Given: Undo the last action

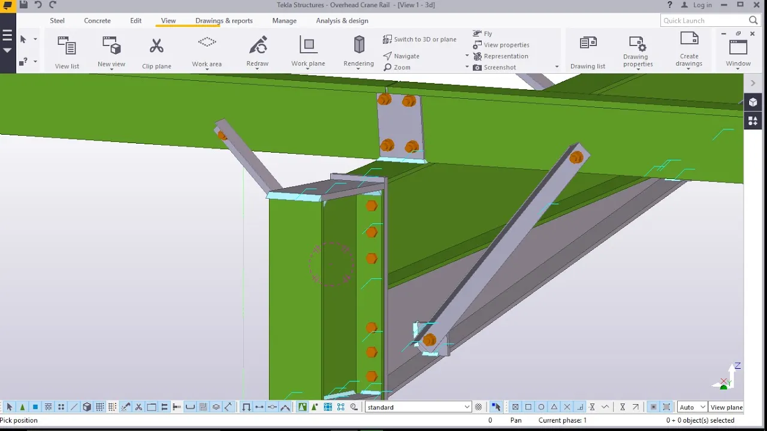Looking at the screenshot, I should 38,5.
